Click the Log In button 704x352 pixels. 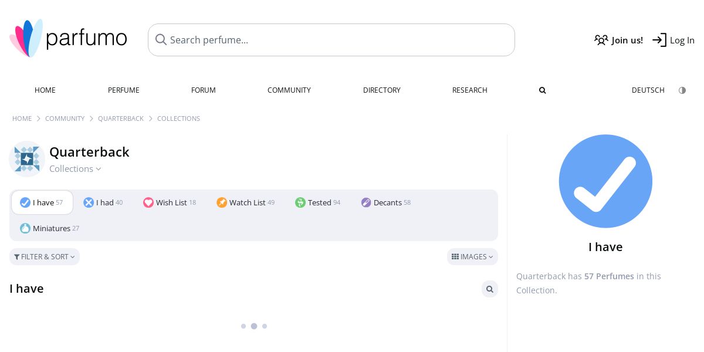click(x=673, y=40)
